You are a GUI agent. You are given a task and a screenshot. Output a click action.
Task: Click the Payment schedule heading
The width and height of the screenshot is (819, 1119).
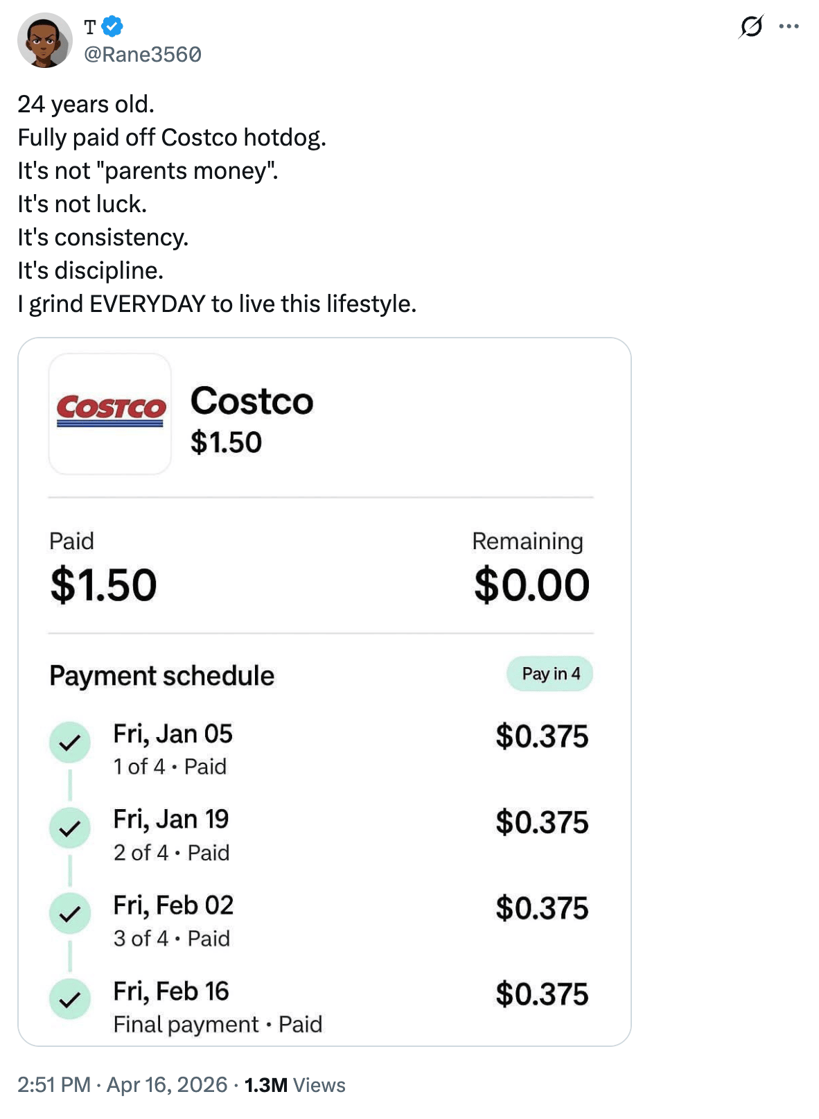coord(162,676)
